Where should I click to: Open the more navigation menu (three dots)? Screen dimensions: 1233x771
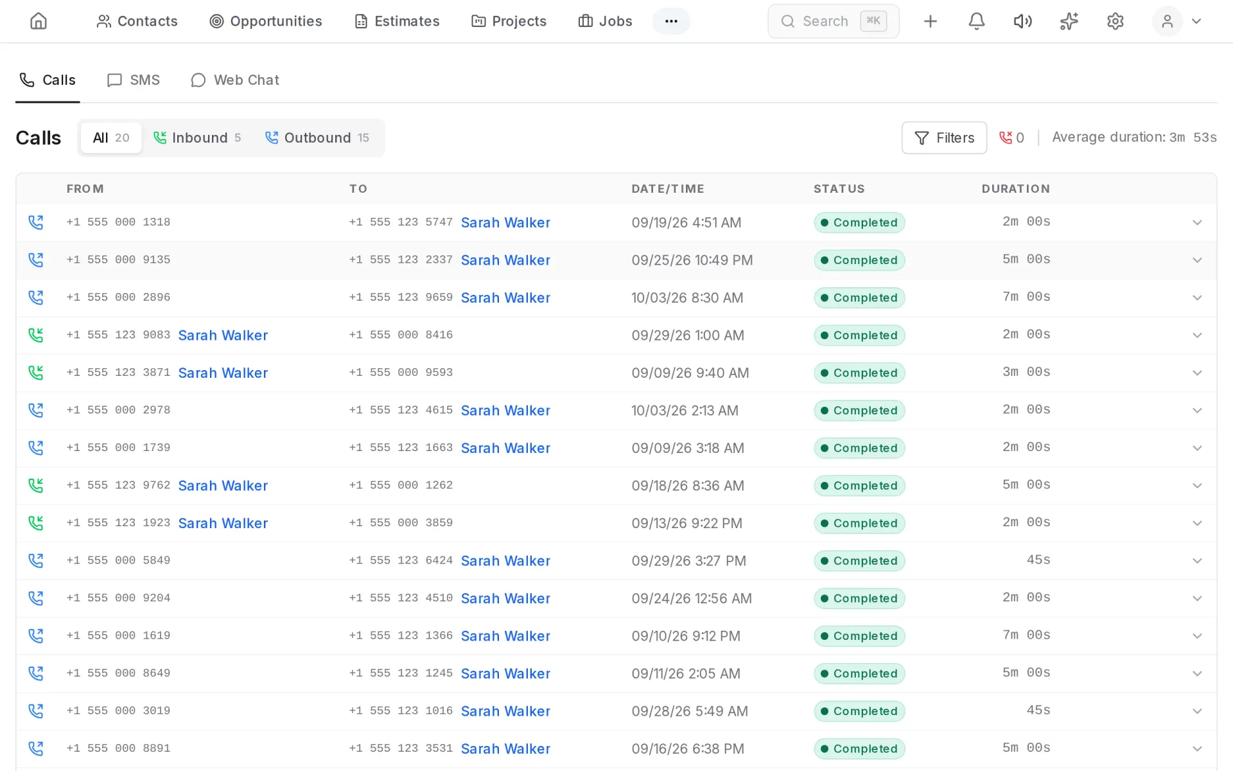671,21
